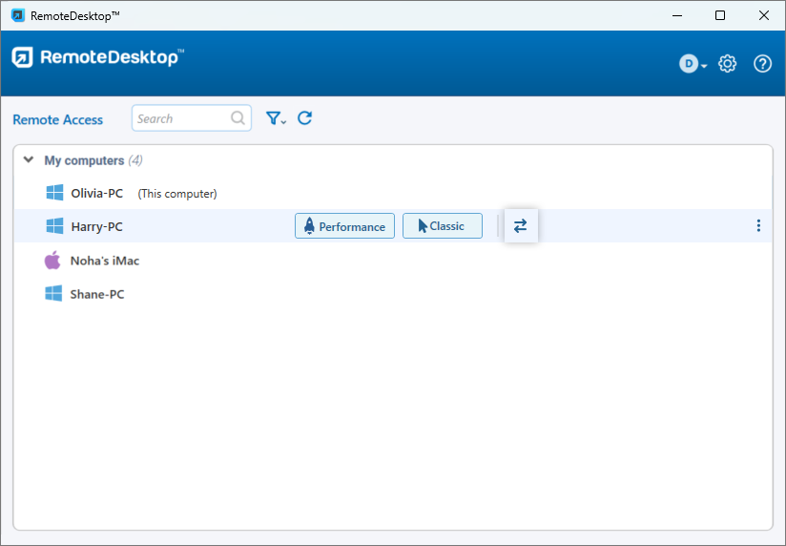The width and height of the screenshot is (786, 546).
Task: Click the magnifier icon in search box
Action: tap(238, 118)
